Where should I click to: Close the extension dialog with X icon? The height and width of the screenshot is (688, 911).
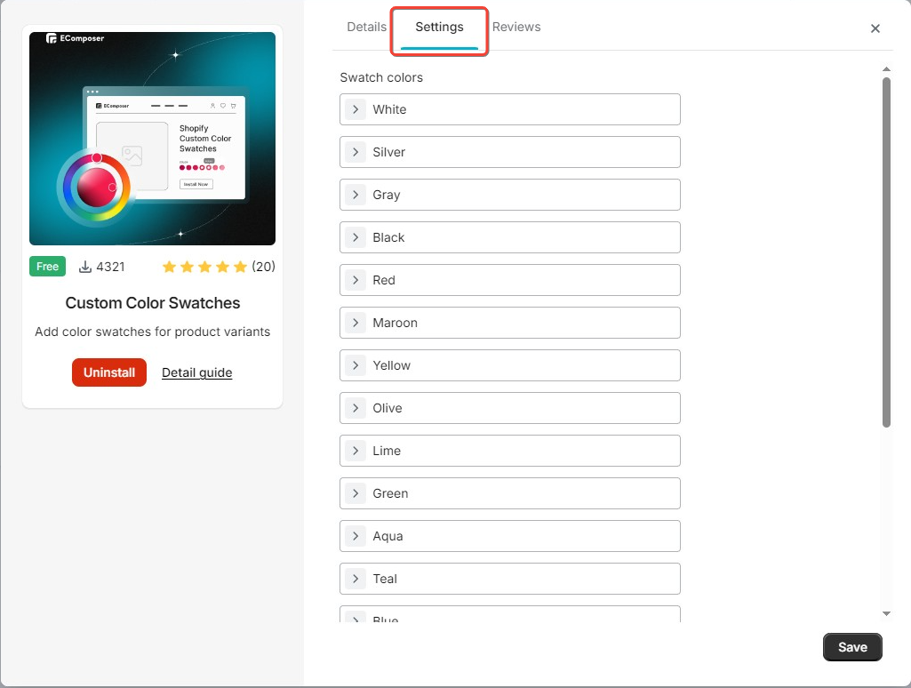point(875,28)
